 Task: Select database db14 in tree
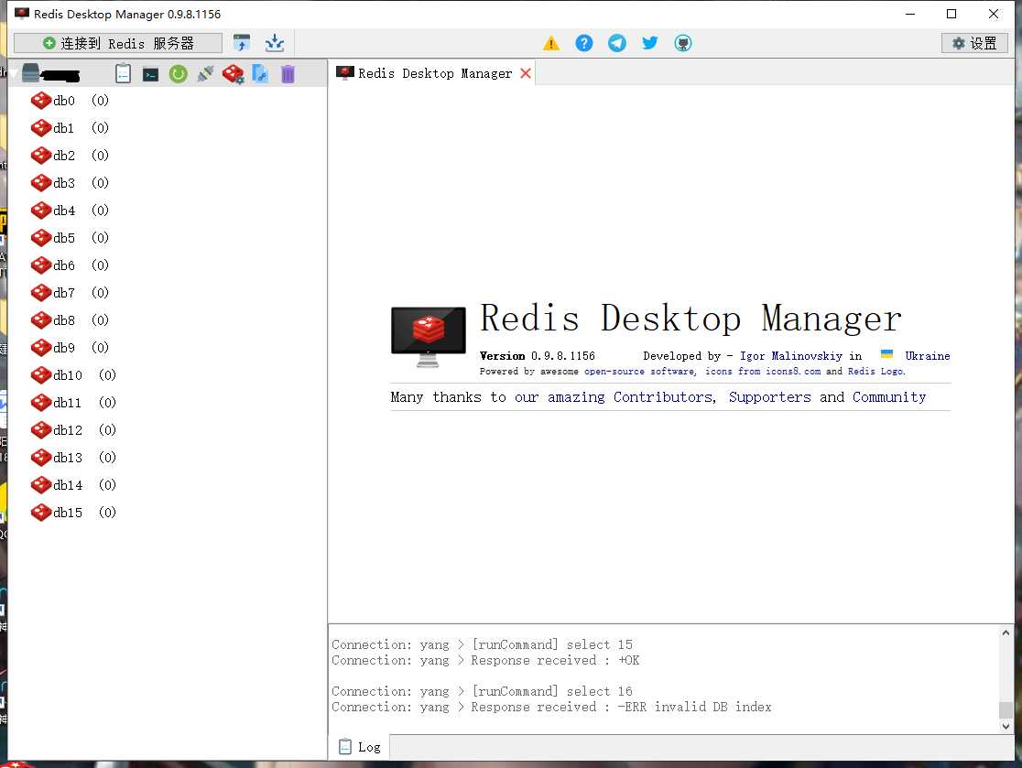point(73,484)
